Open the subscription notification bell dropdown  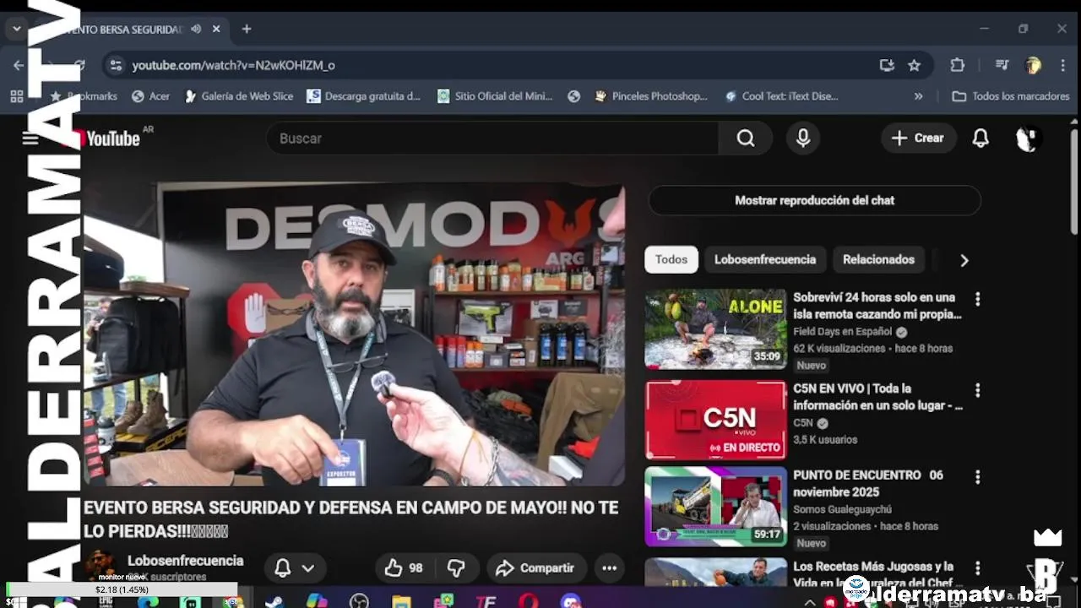click(294, 568)
